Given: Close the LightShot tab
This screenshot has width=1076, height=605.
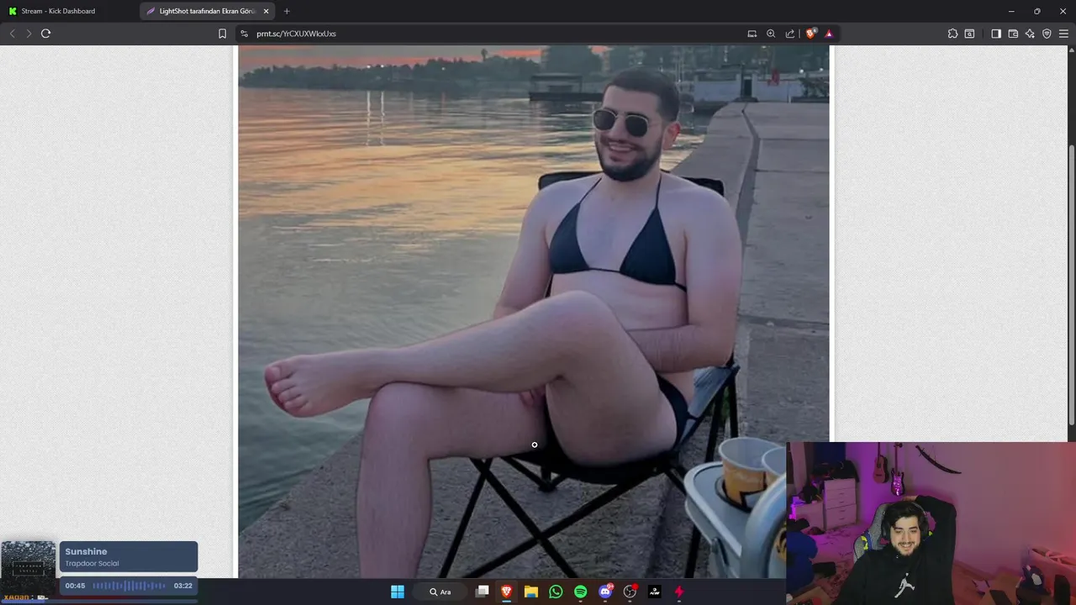Looking at the screenshot, I should [x=266, y=11].
